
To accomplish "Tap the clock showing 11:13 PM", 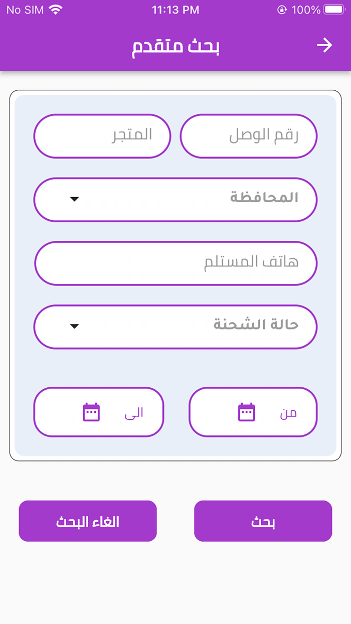I will 175,9.
